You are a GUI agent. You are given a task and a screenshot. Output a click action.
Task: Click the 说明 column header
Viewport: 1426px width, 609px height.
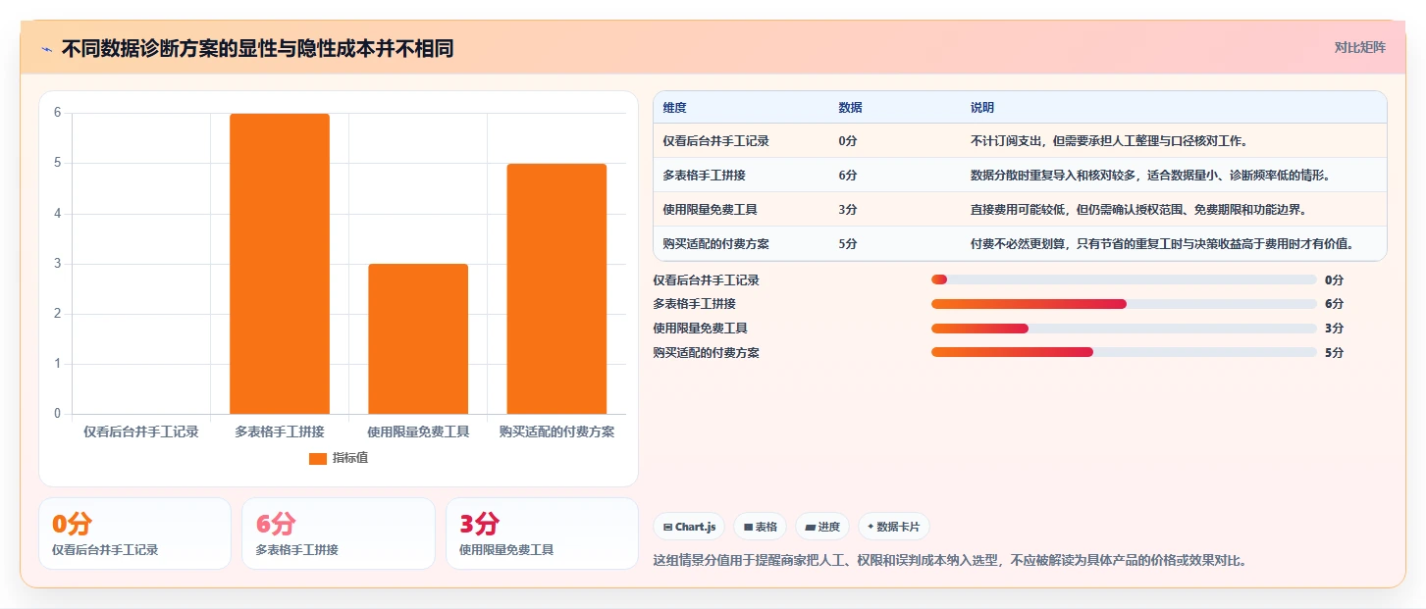[x=982, y=108]
